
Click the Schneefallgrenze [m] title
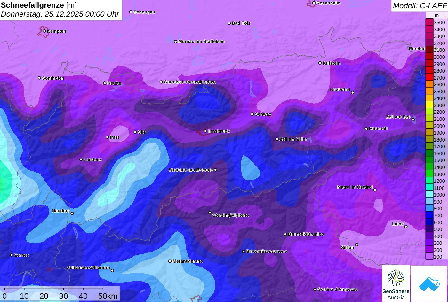[x=39, y=5]
